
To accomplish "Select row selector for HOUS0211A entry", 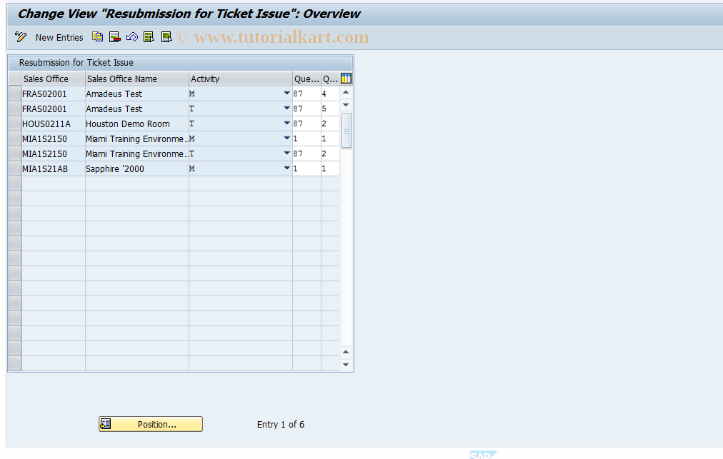I will (15, 123).
